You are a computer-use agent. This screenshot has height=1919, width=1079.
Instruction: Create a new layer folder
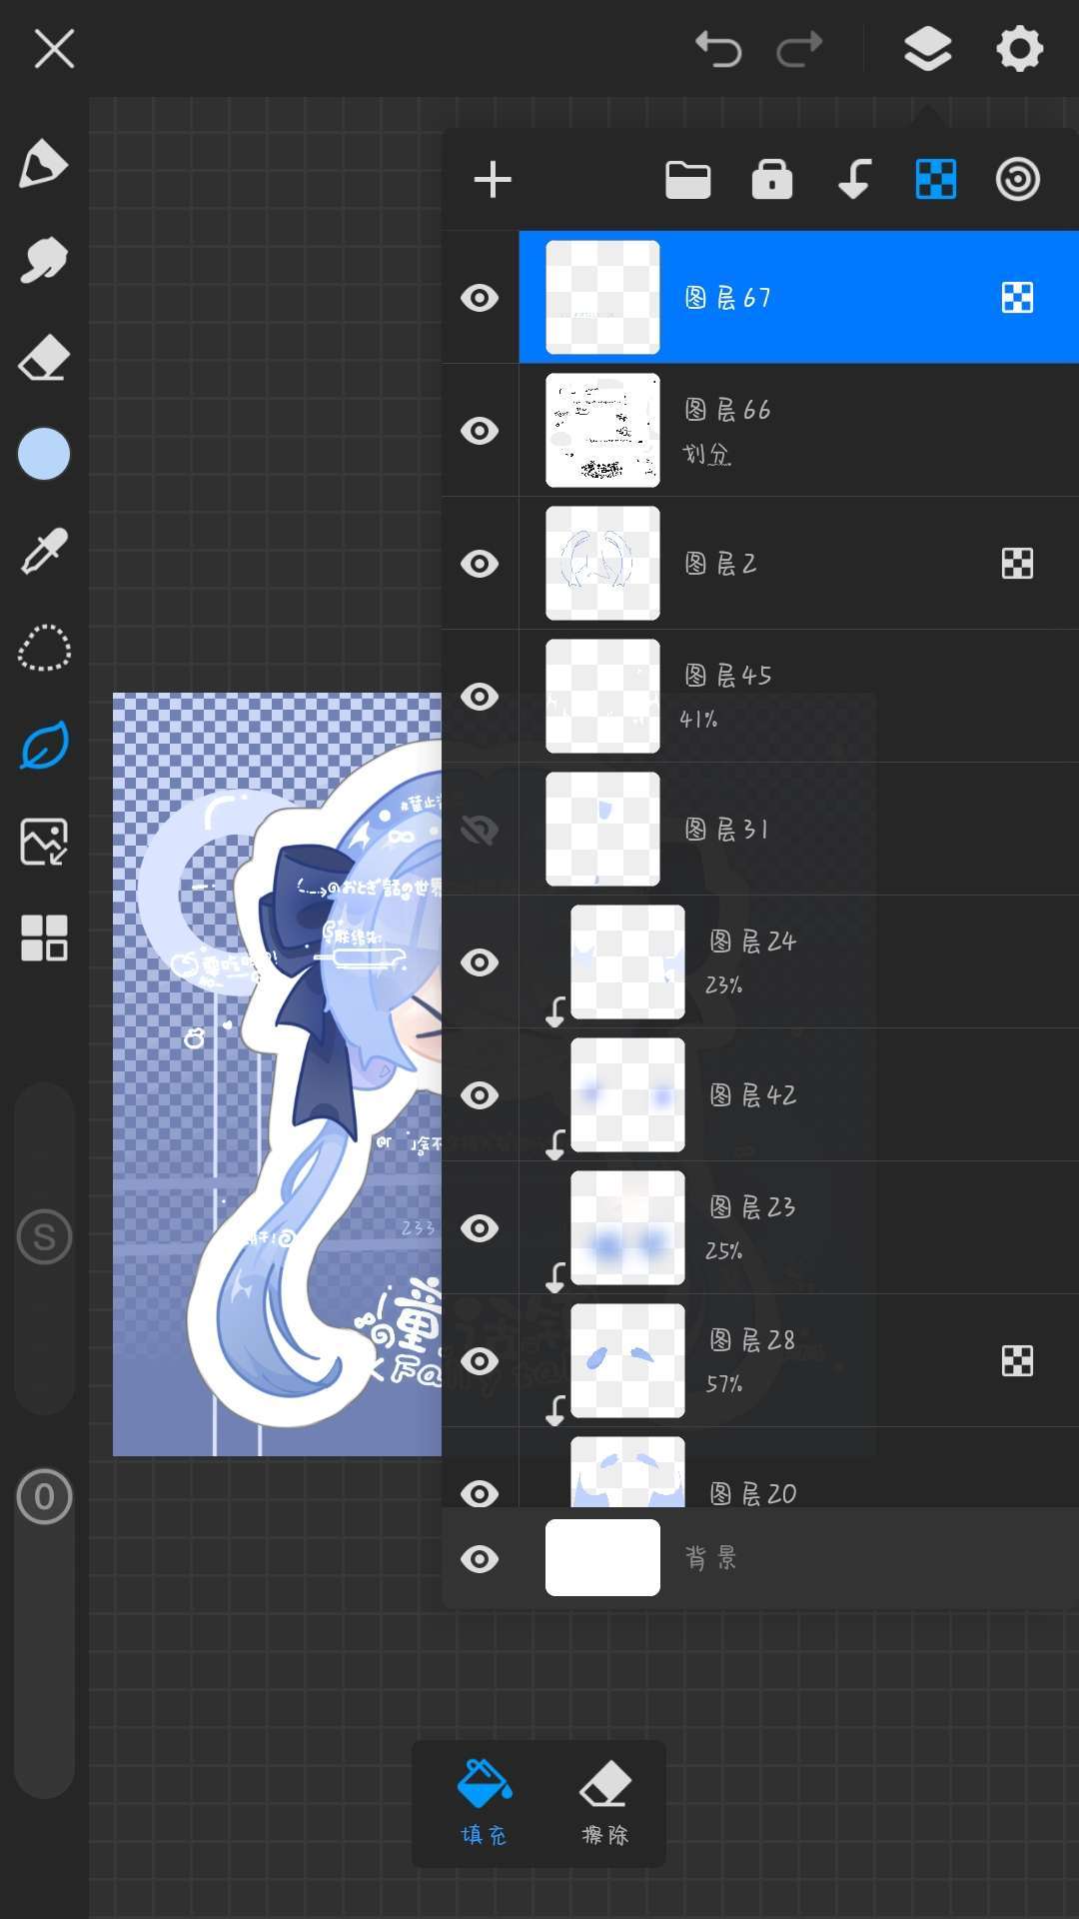(687, 180)
